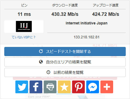Open more sharing options plus icon
Image resolution: width=130 pixels, height=99 pixels.
tap(107, 87)
